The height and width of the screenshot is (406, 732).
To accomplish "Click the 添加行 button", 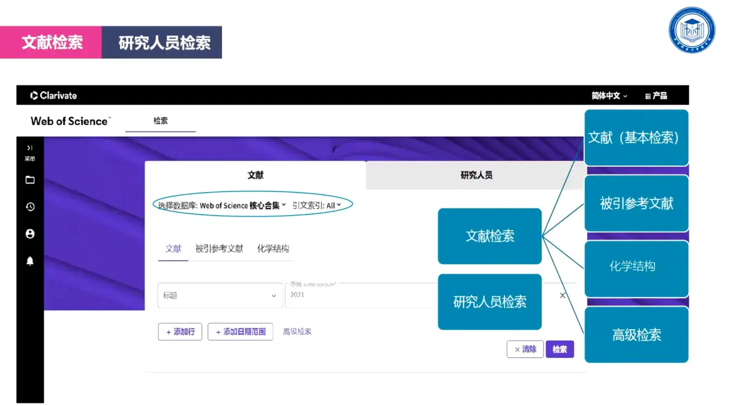I will 180,332.
